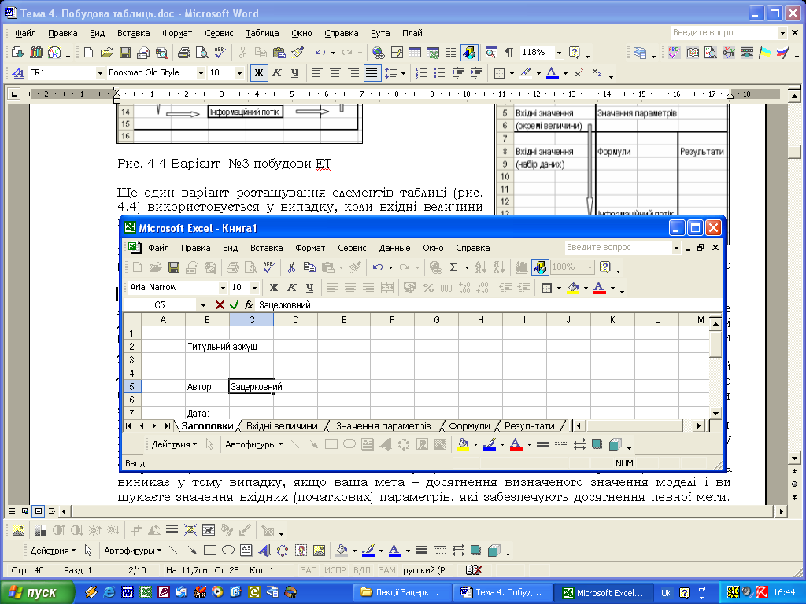Viewport: 806px width, 604px height.
Task: Click Insert Table icon in Word toolbar
Action: (415, 53)
